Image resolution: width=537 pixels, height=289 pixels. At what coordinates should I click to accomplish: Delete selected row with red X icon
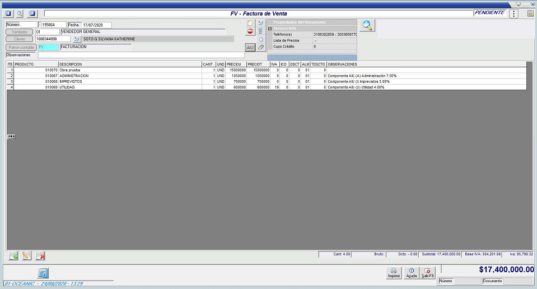point(40,256)
